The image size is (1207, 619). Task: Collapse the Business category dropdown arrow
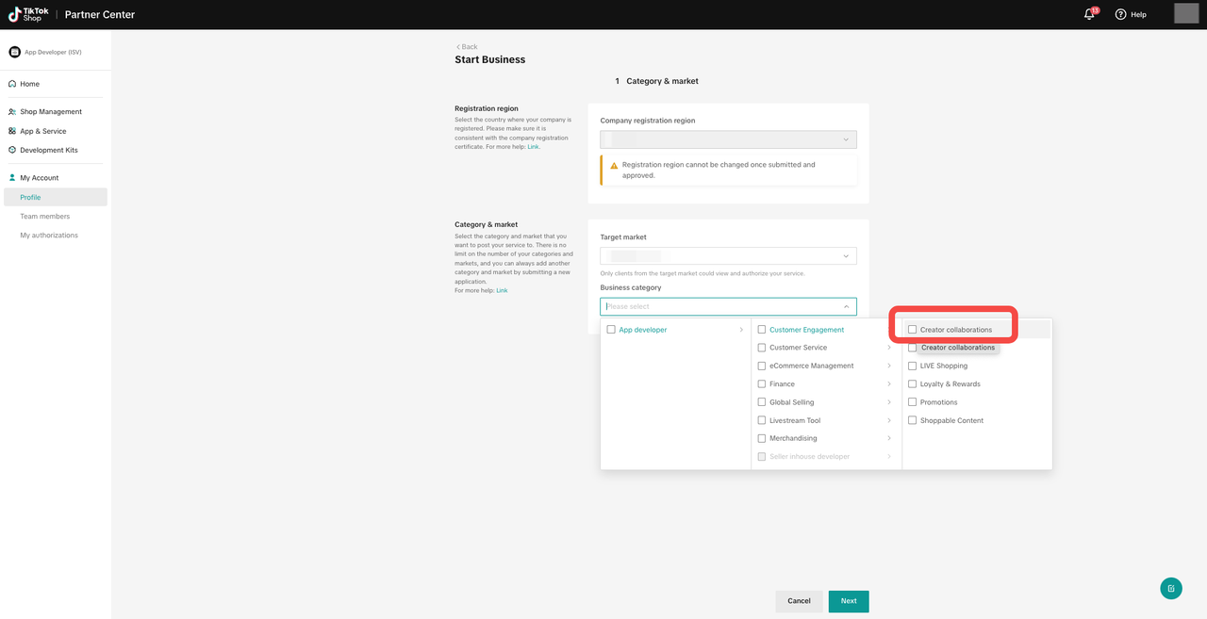coord(846,307)
